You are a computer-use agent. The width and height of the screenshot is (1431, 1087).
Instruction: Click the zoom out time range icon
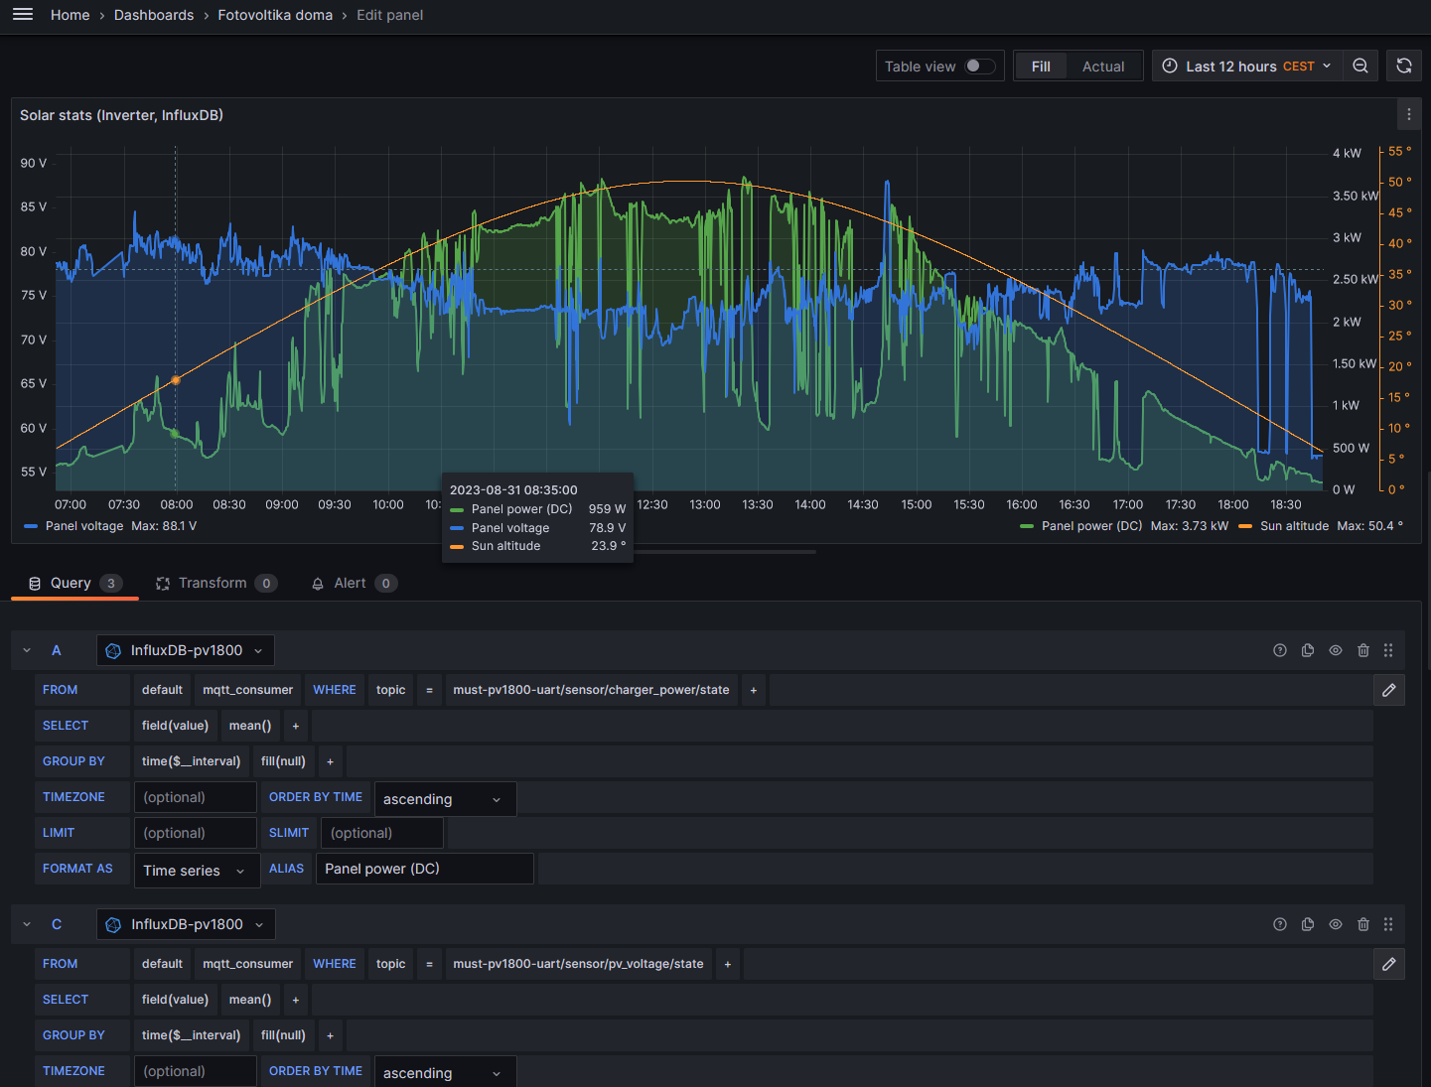click(x=1360, y=67)
